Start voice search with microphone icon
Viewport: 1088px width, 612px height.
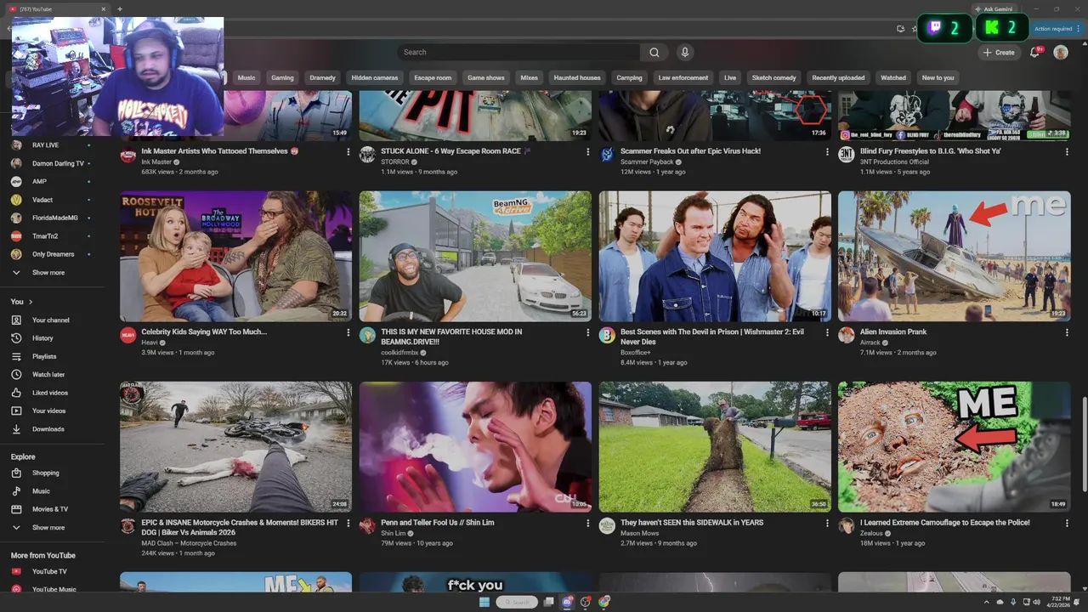684,52
